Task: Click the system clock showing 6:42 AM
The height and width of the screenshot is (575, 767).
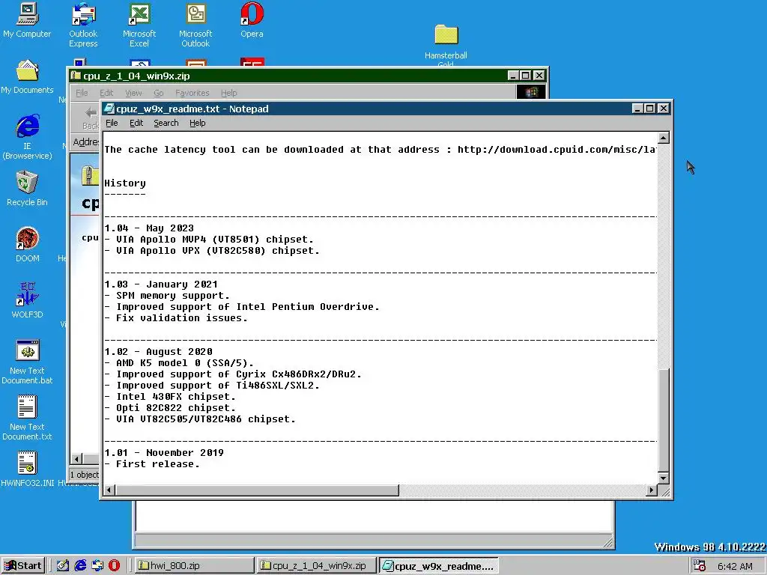Action: (735, 566)
